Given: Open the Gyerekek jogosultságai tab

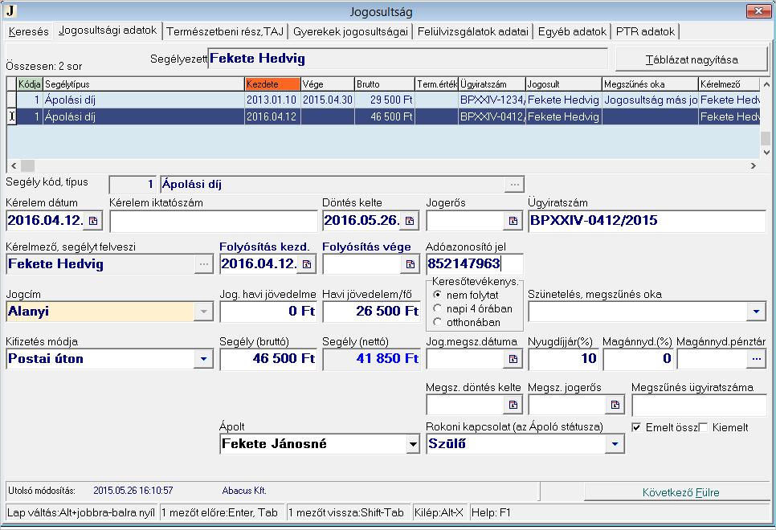Looking at the screenshot, I should (x=350, y=31).
